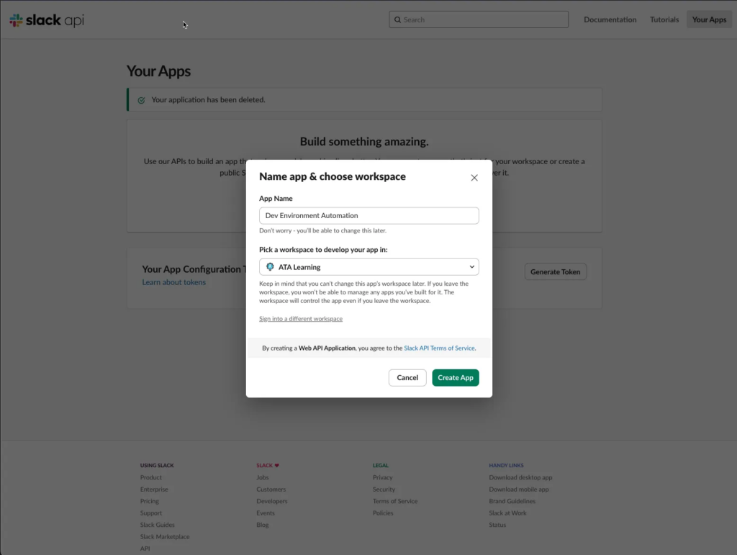This screenshot has width=737, height=555.
Task: Open the Slack Guides footer link
Action: [158, 525]
